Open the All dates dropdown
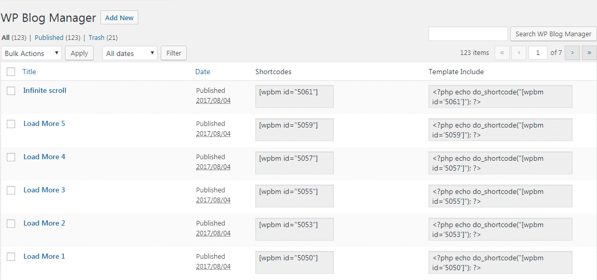Screen dimensions: 597x280 pyautogui.click(x=130, y=53)
